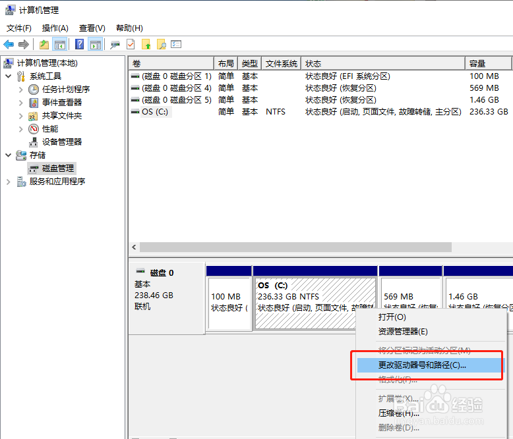Sort by the 容量 column header
The image size is (513, 439).
pos(488,63)
